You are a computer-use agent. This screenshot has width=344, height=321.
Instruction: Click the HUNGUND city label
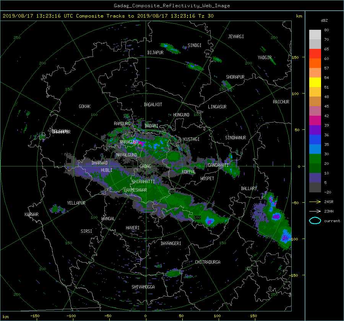[x=181, y=115]
